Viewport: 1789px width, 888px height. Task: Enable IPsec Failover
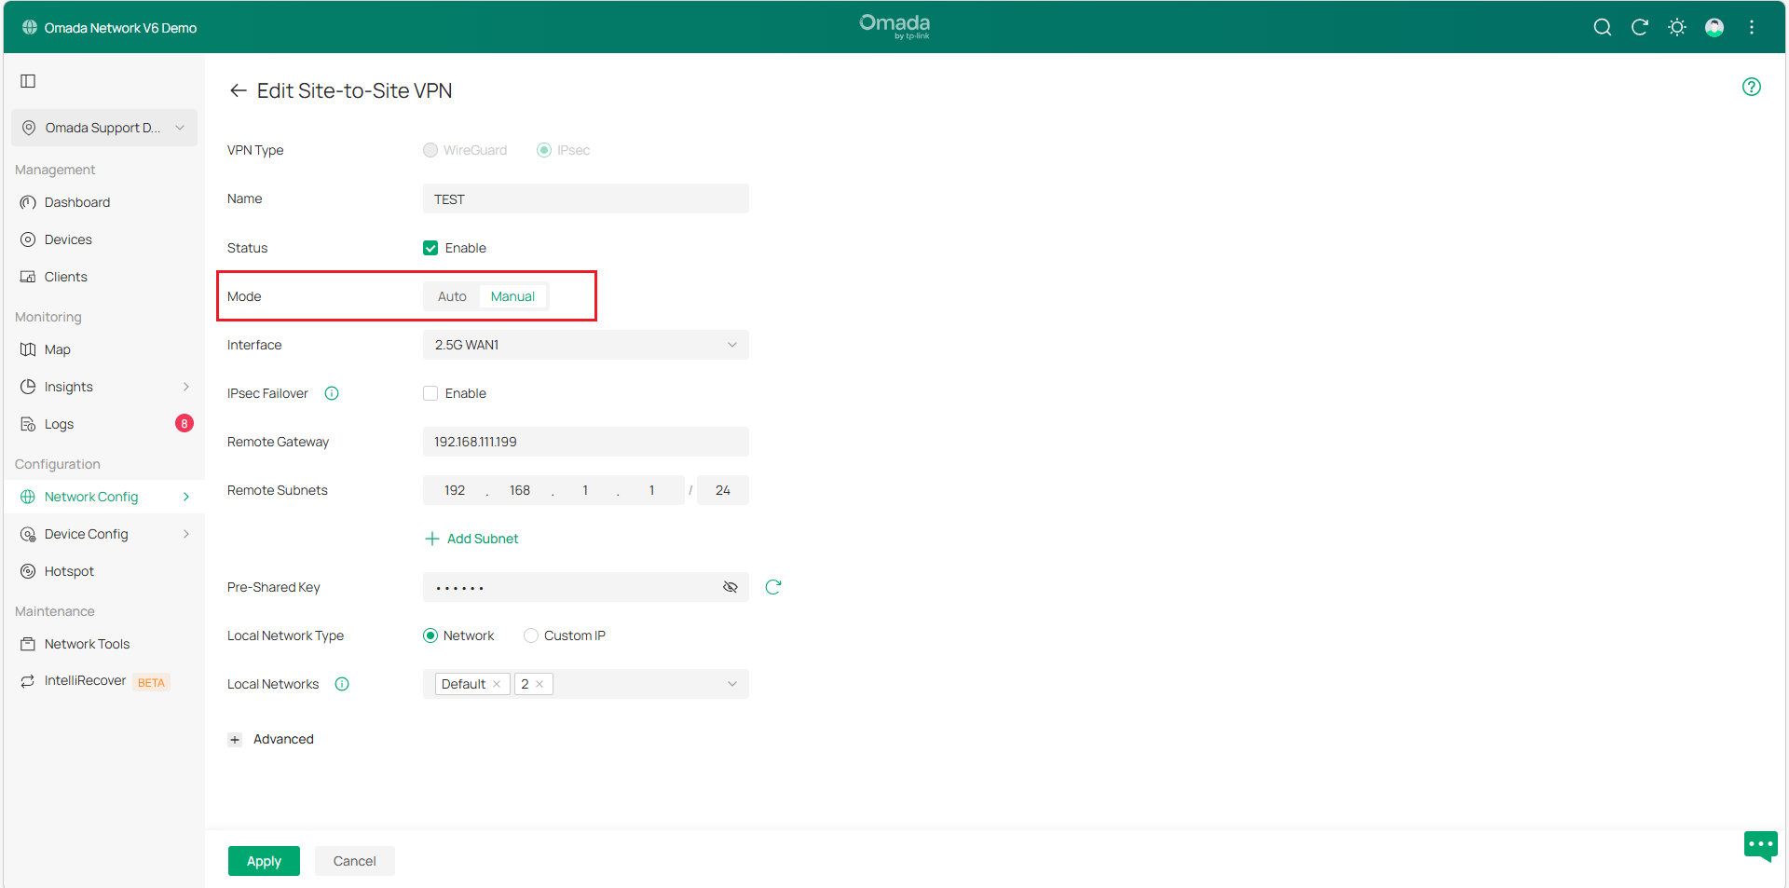(x=430, y=392)
